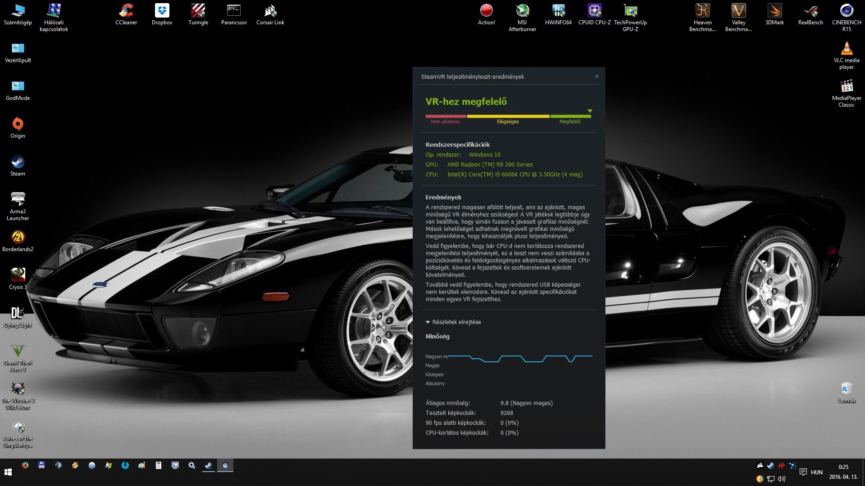Click the HUN language indicator
The image size is (865, 486).
[816, 472]
